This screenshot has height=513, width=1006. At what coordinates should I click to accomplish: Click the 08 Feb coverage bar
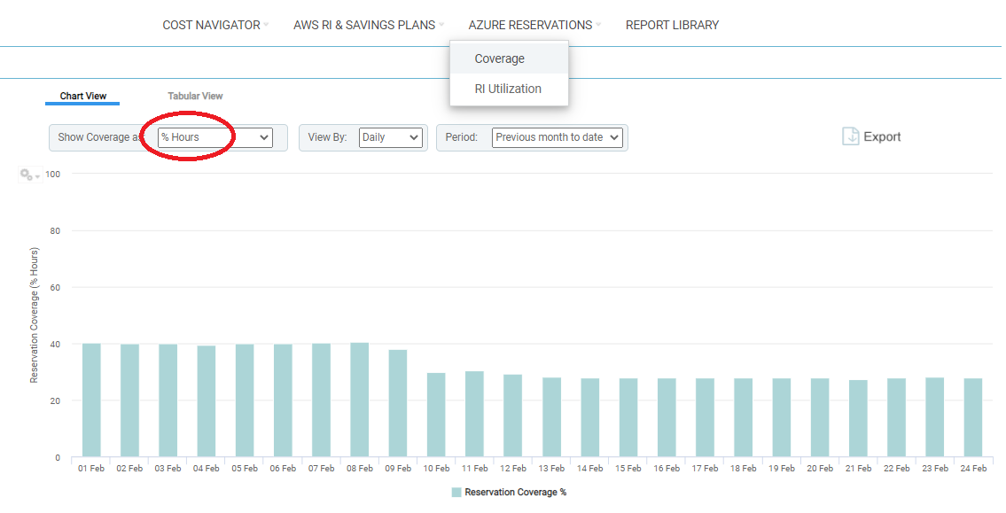point(359,399)
